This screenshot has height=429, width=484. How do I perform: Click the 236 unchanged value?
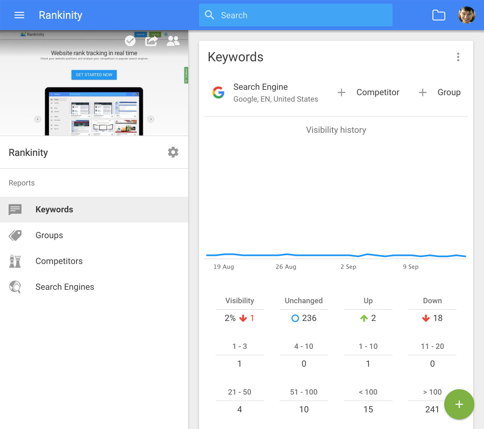pos(309,318)
